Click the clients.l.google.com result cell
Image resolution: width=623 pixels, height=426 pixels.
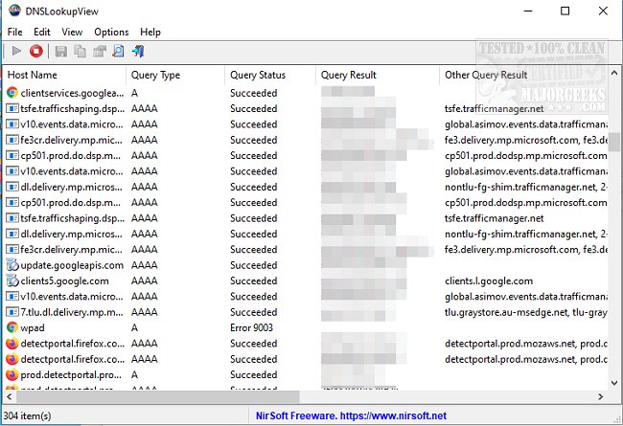488,281
